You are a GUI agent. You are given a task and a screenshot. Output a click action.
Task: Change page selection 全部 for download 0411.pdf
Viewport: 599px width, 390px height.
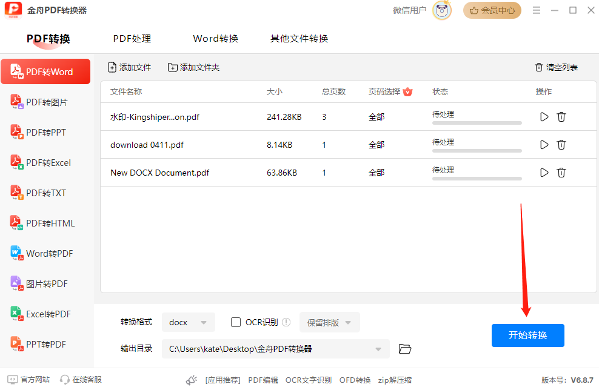376,145
